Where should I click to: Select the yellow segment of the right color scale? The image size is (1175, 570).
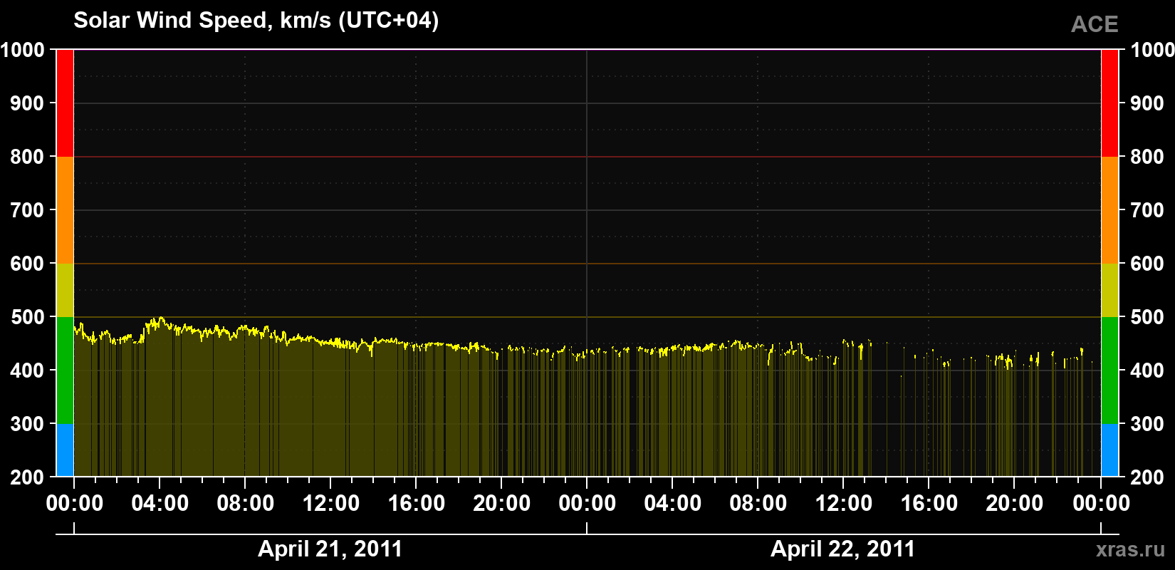tap(1109, 290)
